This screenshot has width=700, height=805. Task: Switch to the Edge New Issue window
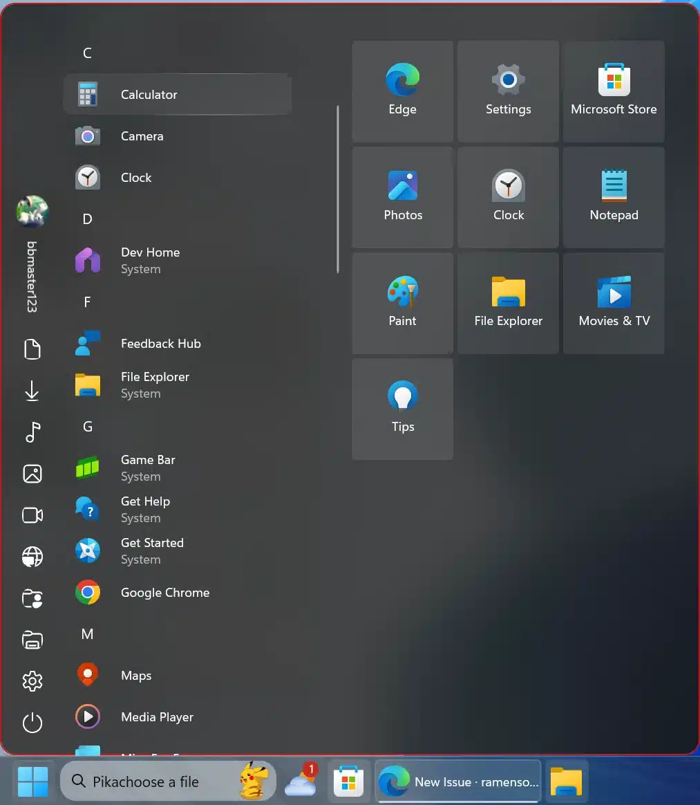(x=458, y=781)
